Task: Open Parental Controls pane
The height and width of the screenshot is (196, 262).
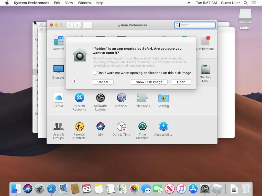Action: tap(79, 131)
